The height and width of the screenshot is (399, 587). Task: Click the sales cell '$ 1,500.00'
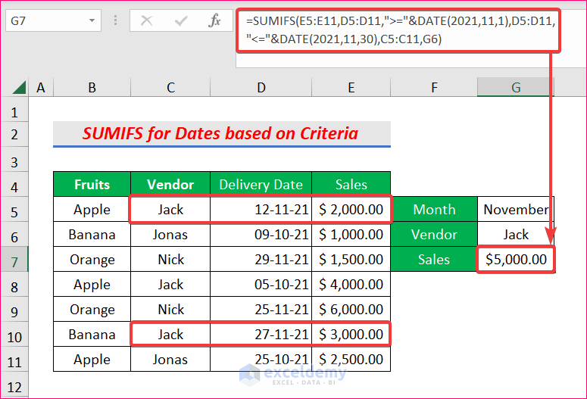pyautogui.click(x=351, y=259)
